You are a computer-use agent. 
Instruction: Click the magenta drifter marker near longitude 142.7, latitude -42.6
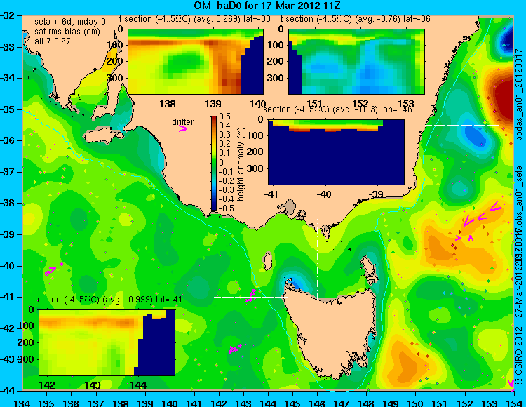[235, 348]
